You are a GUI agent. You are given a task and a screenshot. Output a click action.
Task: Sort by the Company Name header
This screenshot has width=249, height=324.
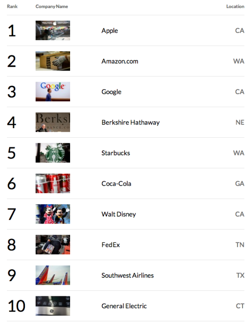pyautogui.click(x=52, y=6)
